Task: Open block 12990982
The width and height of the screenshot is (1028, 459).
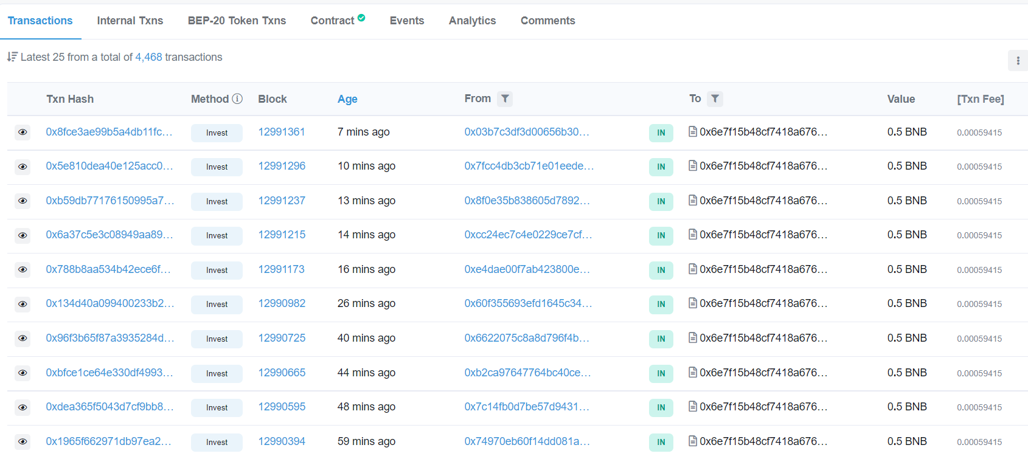Action: click(x=282, y=303)
